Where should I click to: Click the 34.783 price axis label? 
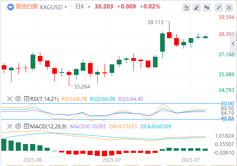click(226, 90)
